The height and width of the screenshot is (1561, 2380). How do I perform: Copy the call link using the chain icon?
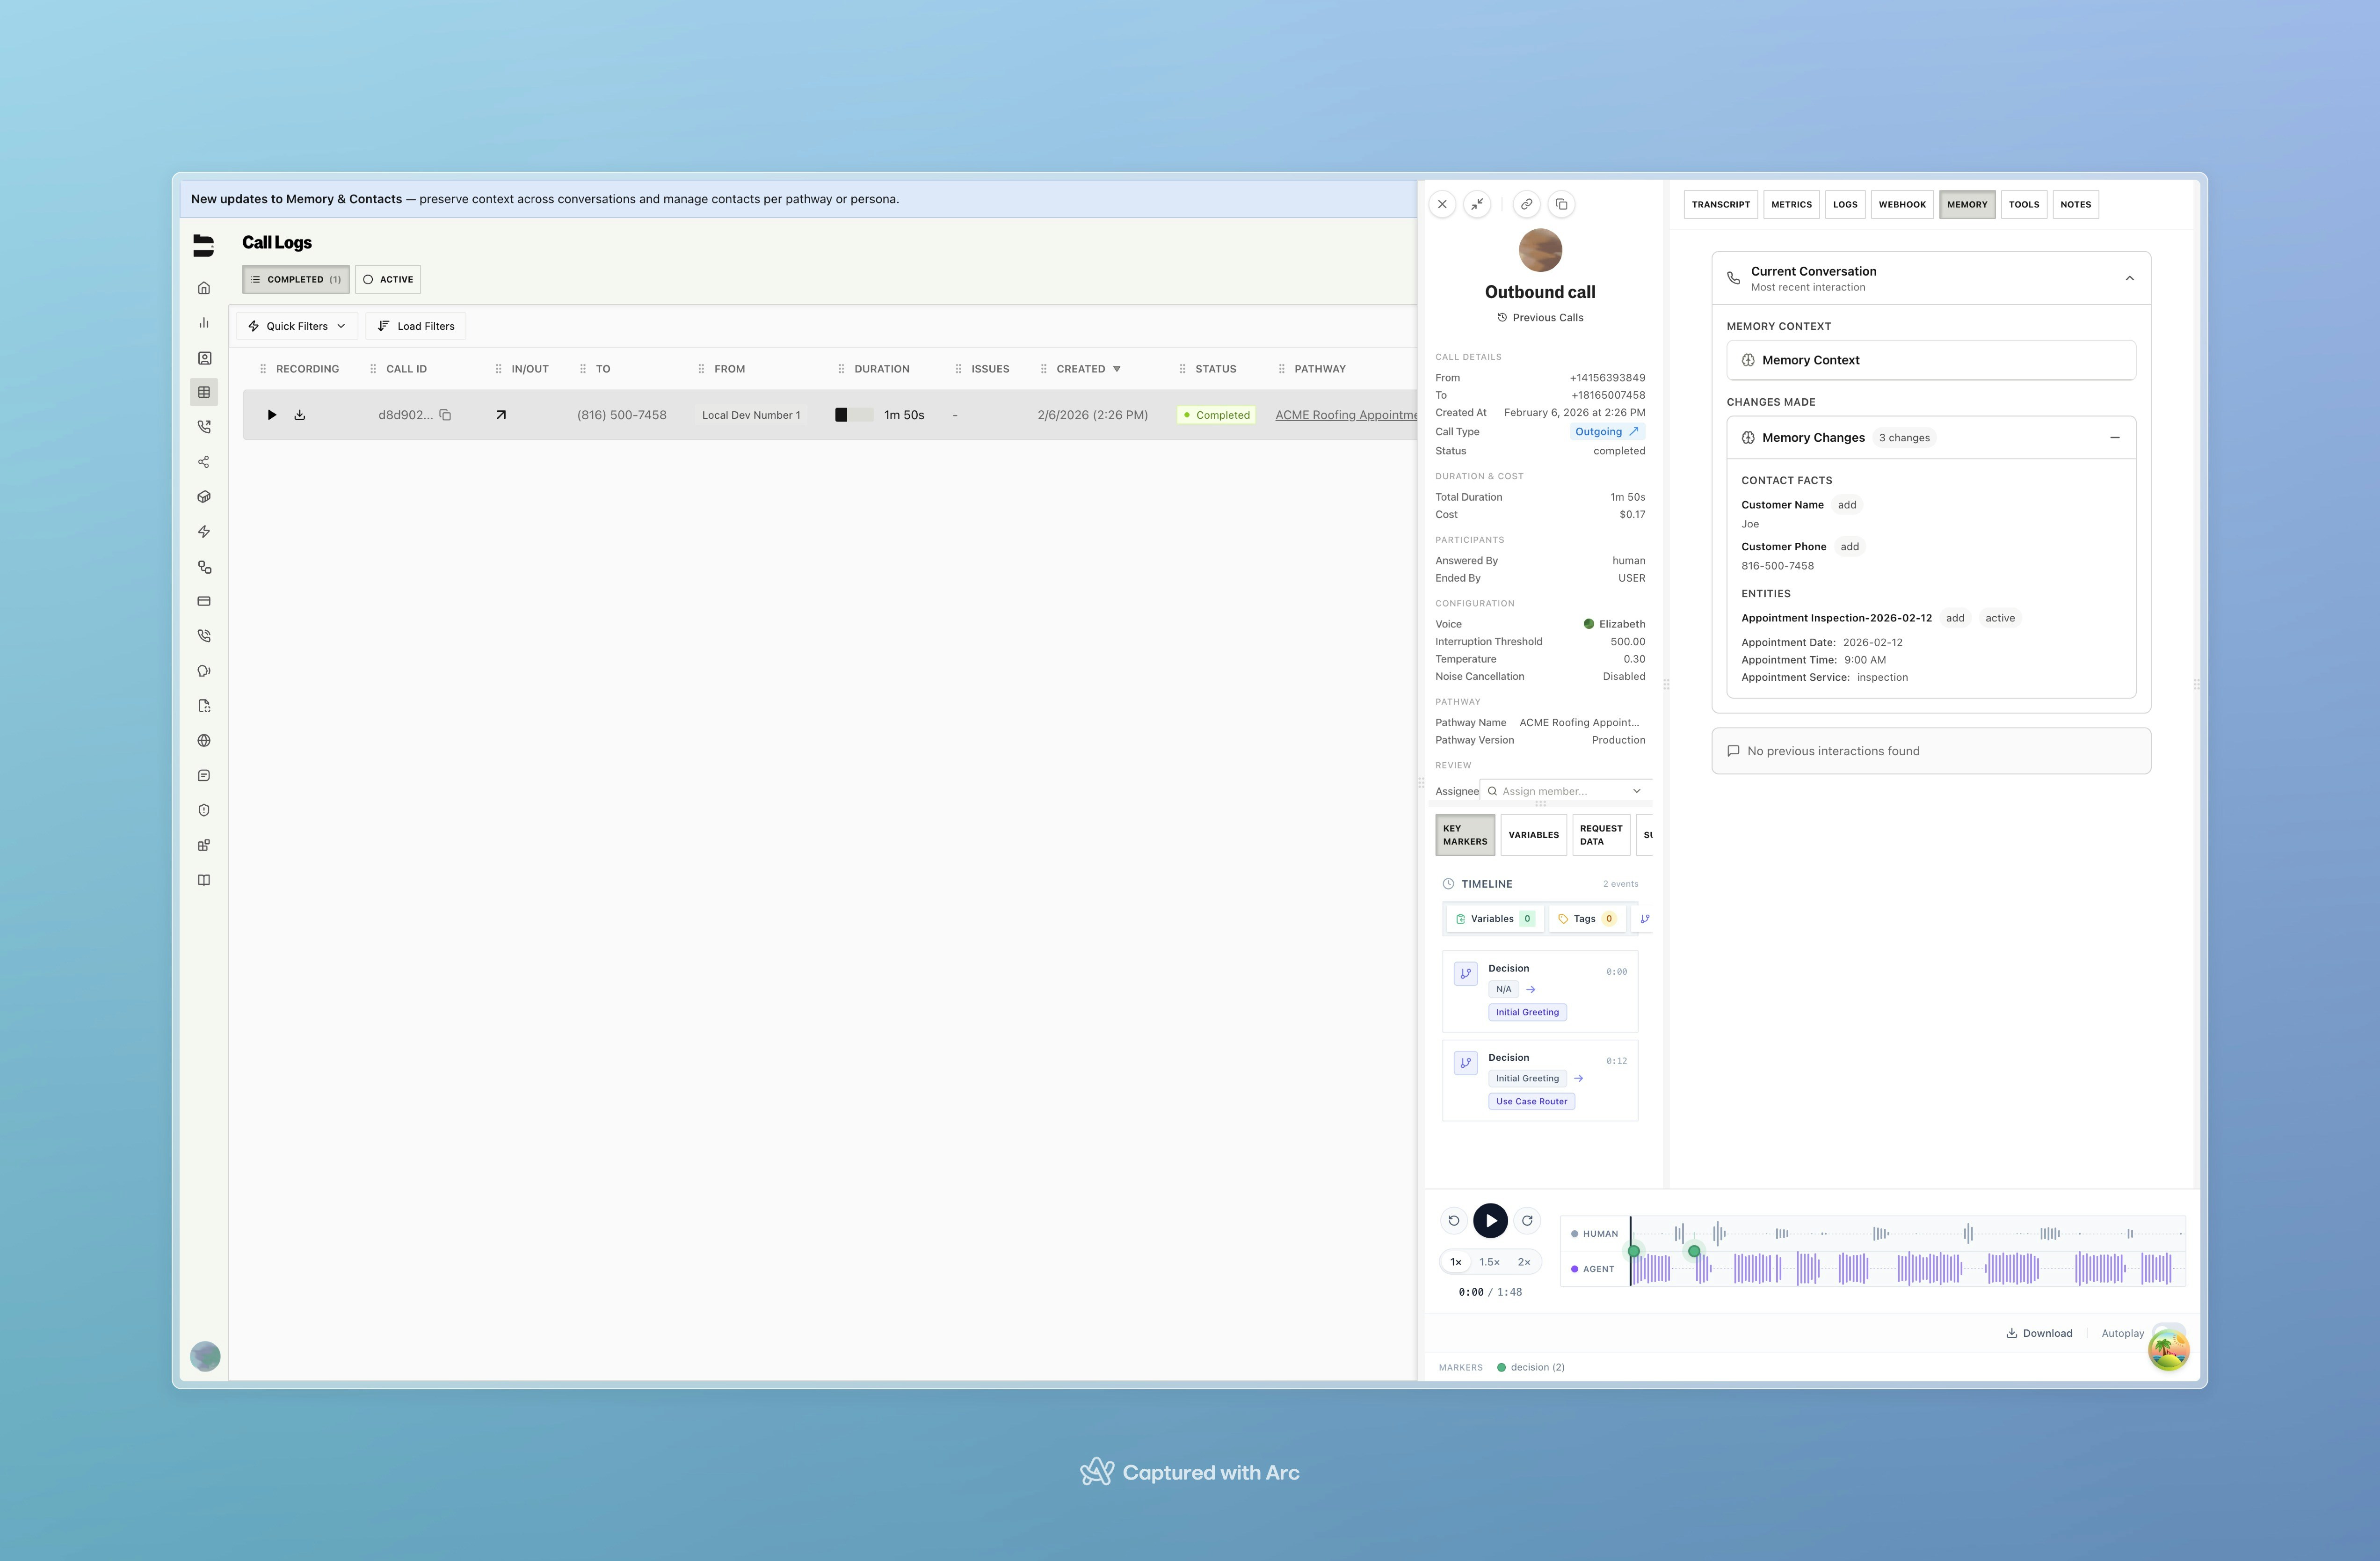(1526, 204)
